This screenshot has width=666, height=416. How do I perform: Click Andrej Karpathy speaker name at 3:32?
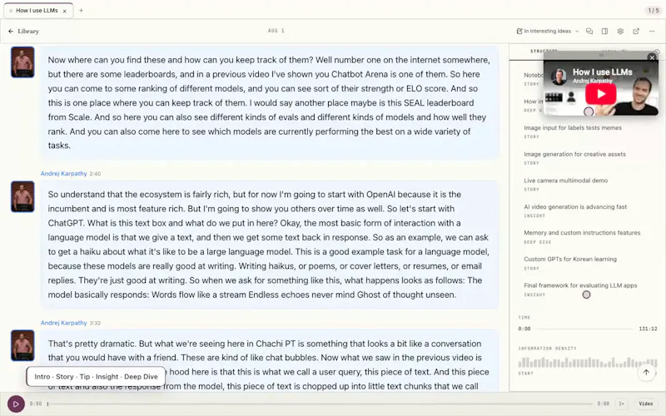pyautogui.click(x=64, y=323)
